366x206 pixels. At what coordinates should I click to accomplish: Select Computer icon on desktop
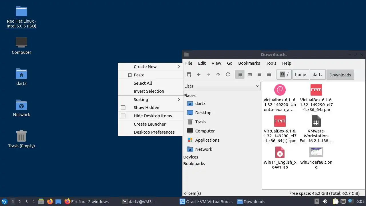[21, 46]
